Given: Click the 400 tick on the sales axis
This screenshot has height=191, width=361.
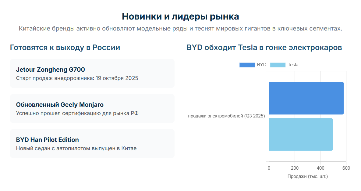Looking at the screenshot, I should (x=320, y=168).
